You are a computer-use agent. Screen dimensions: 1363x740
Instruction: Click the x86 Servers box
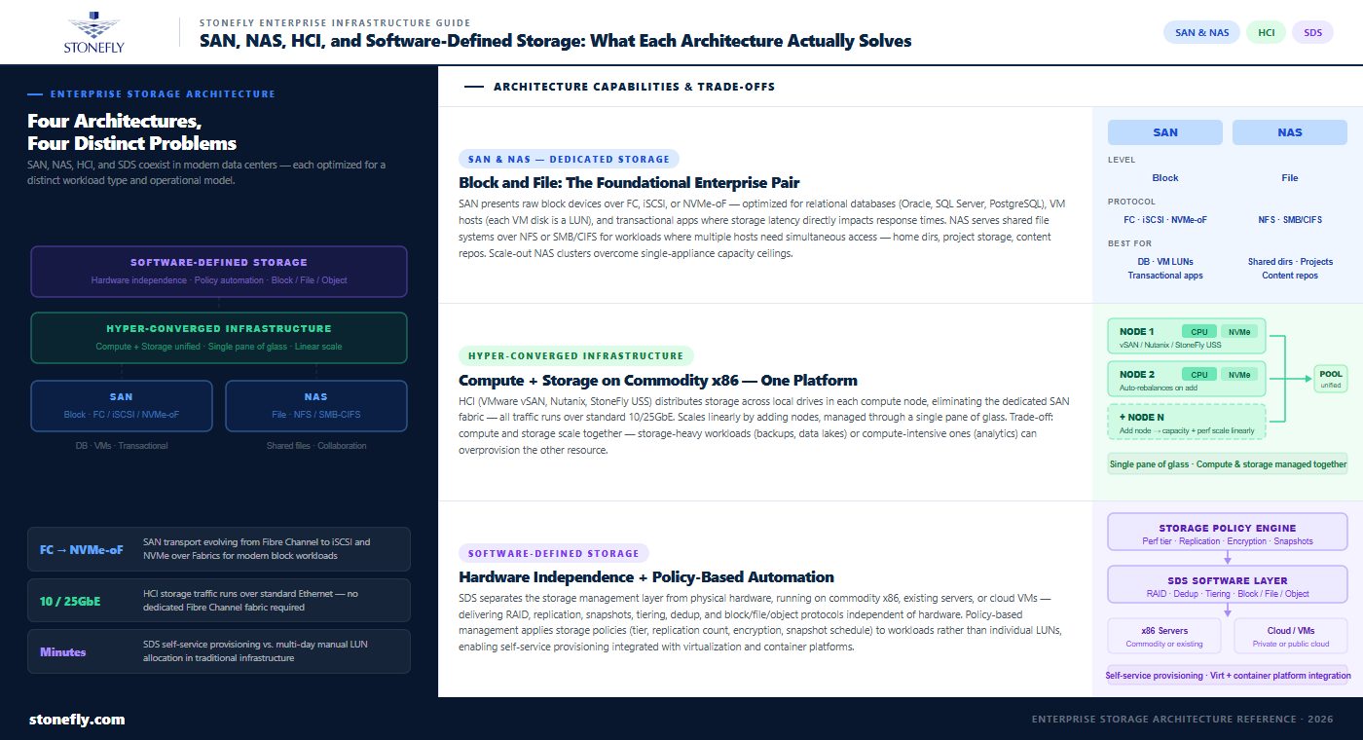coord(1165,636)
